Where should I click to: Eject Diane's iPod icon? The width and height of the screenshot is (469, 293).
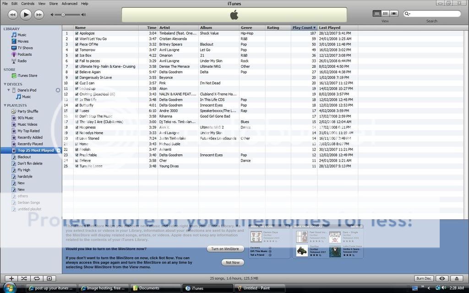[x=58, y=90]
